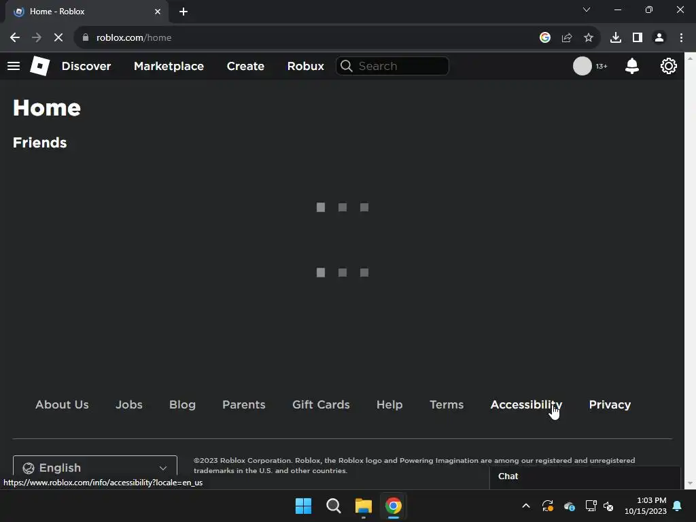
Task: Click the 13+ age label
Action: [601, 66]
